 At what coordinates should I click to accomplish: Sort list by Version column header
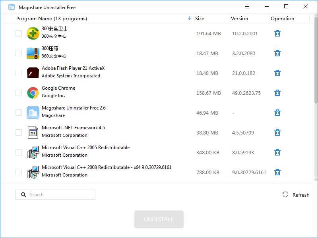coord(239,19)
